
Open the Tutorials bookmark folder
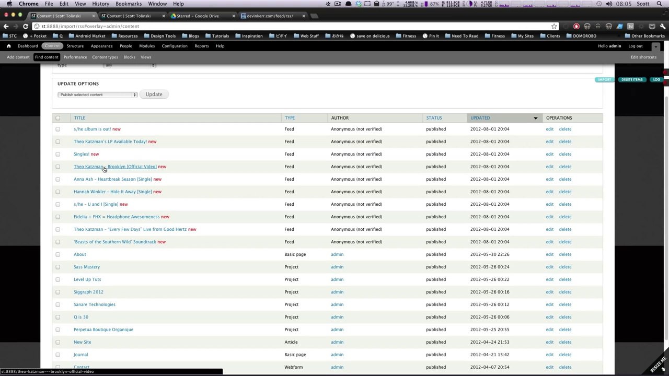pyautogui.click(x=217, y=36)
